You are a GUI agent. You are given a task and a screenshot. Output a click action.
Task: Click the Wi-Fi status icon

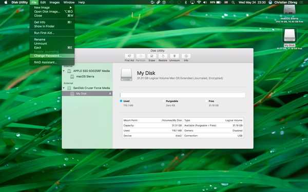click(x=199, y=3)
